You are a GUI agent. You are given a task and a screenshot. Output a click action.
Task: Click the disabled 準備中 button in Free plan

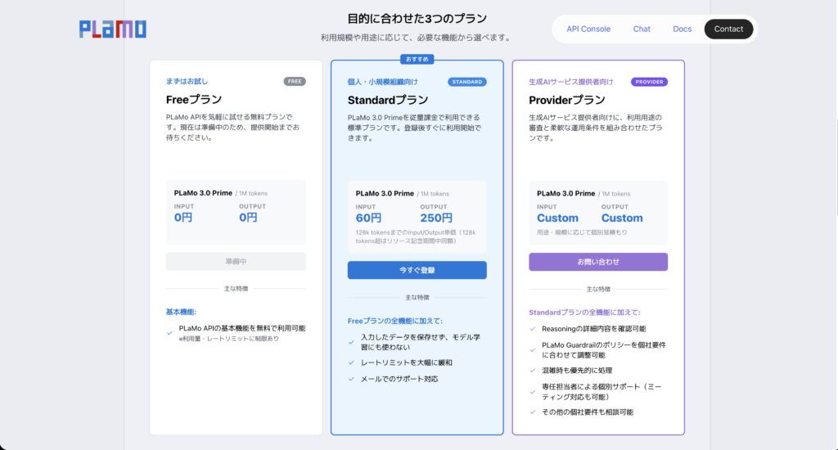pos(236,261)
